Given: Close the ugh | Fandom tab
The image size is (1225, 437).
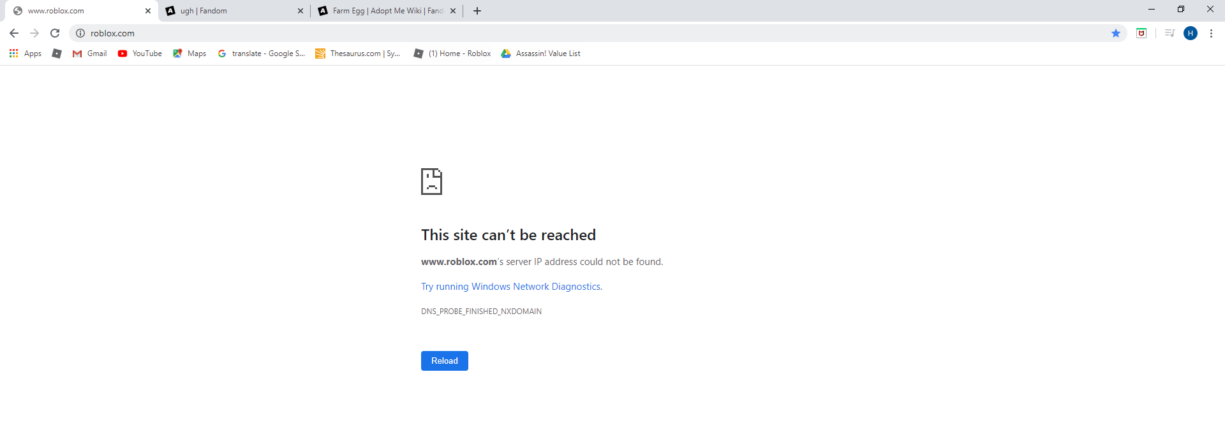Looking at the screenshot, I should coord(301,11).
